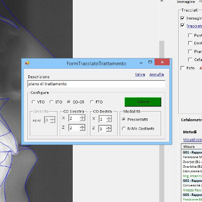The image size is (202, 202).
Task: Select the VTO radio option
Action: click(x=33, y=102)
